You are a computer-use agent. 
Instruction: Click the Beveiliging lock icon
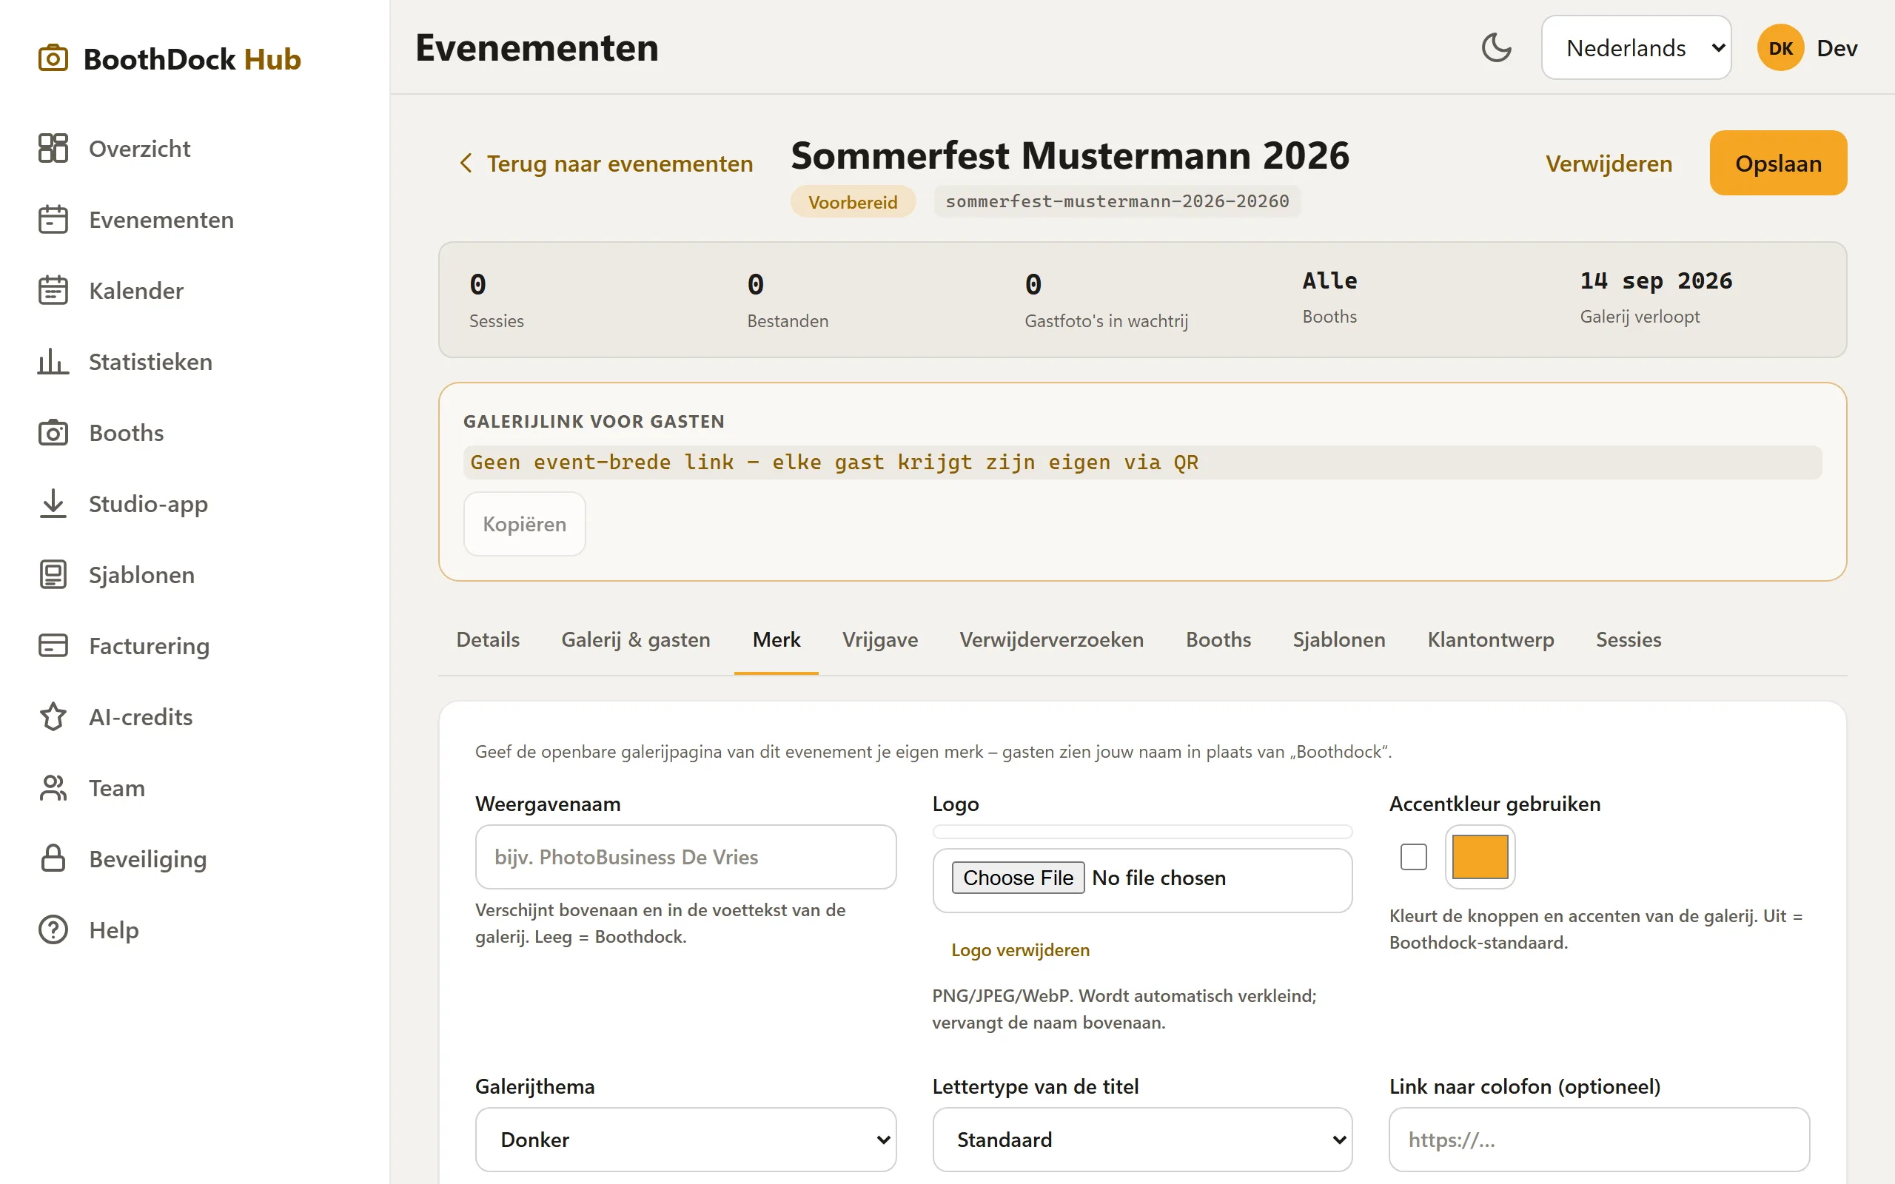point(53,858)
